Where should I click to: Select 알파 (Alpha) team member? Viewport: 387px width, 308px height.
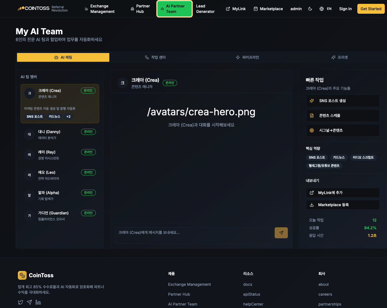point(60,195)
